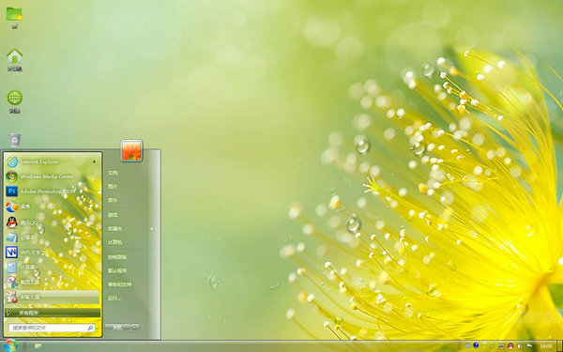Open the colorful browser entry below Photoshop
The height and width of the screenshot is (352, 563).
[x=53, y=207]
